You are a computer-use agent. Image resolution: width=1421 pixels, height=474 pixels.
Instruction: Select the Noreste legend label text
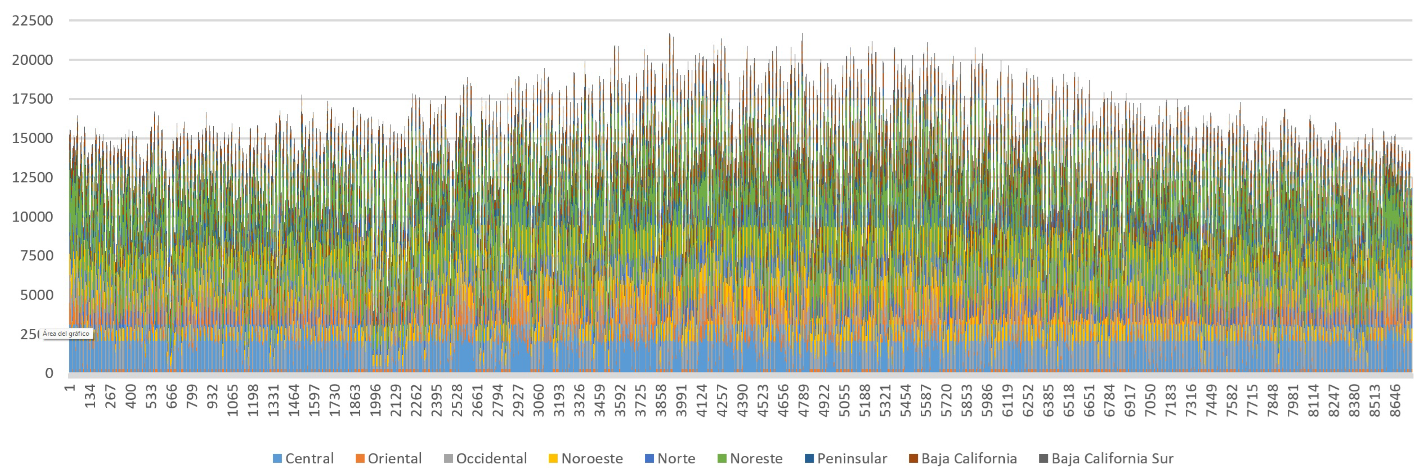click(x=756, y=459)
